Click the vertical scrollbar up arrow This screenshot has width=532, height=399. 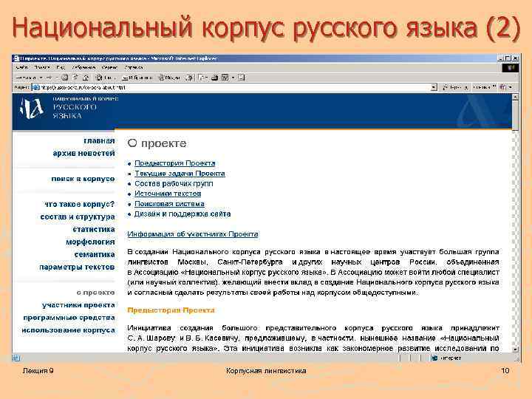click(516, 98)
